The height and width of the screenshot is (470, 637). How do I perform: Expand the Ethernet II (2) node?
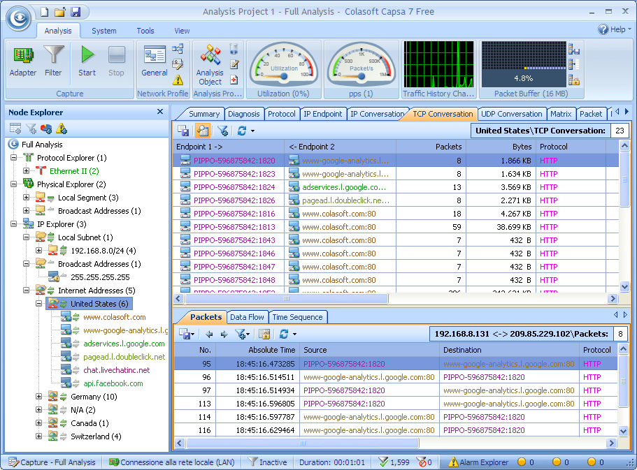[x=27, y=171]
